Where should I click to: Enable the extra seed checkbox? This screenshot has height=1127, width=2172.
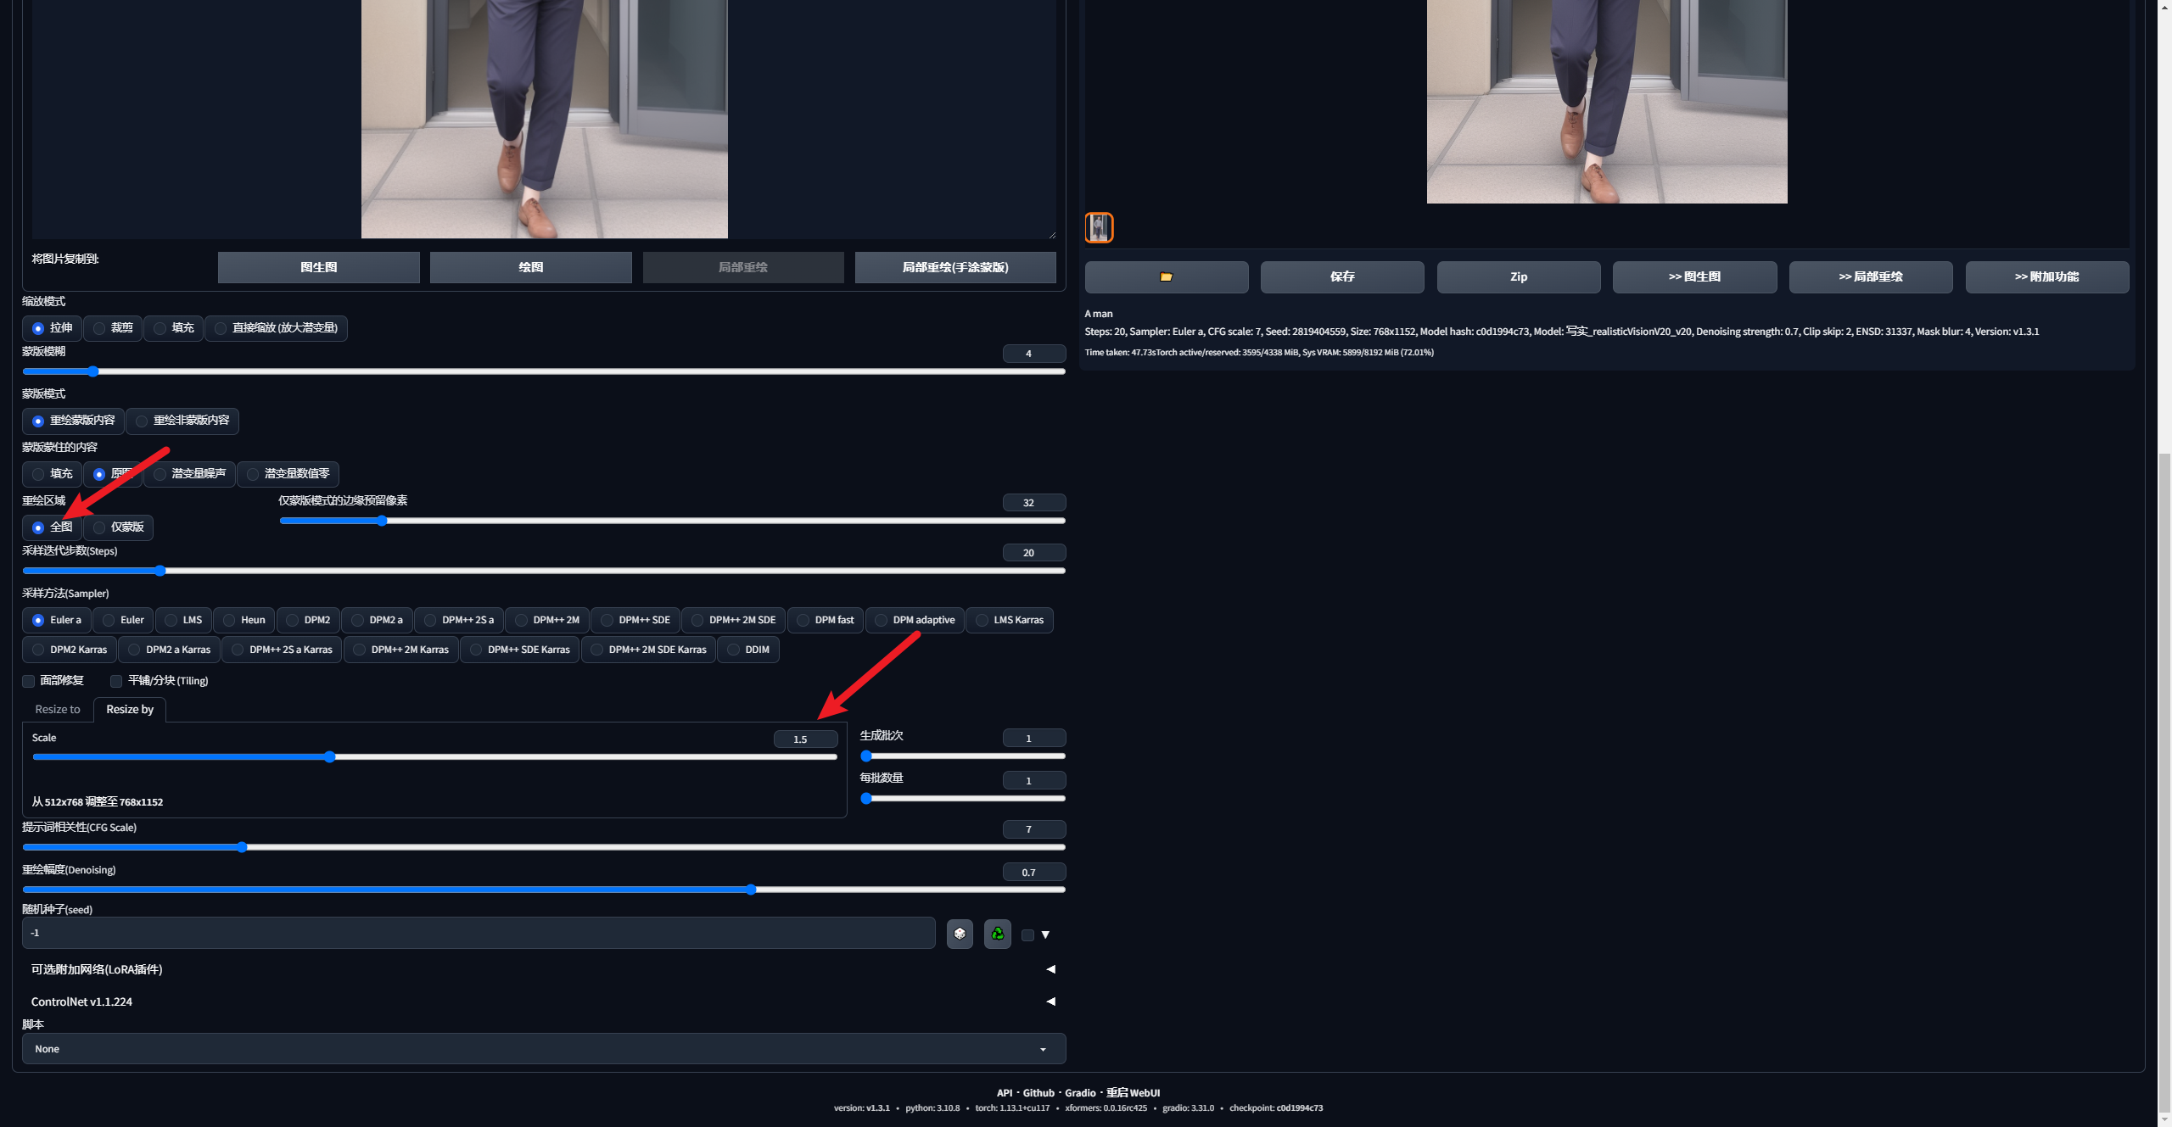click(x=1027, y=935)
